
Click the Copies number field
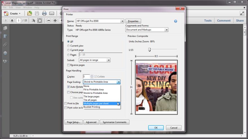click(x=86, y=76)
